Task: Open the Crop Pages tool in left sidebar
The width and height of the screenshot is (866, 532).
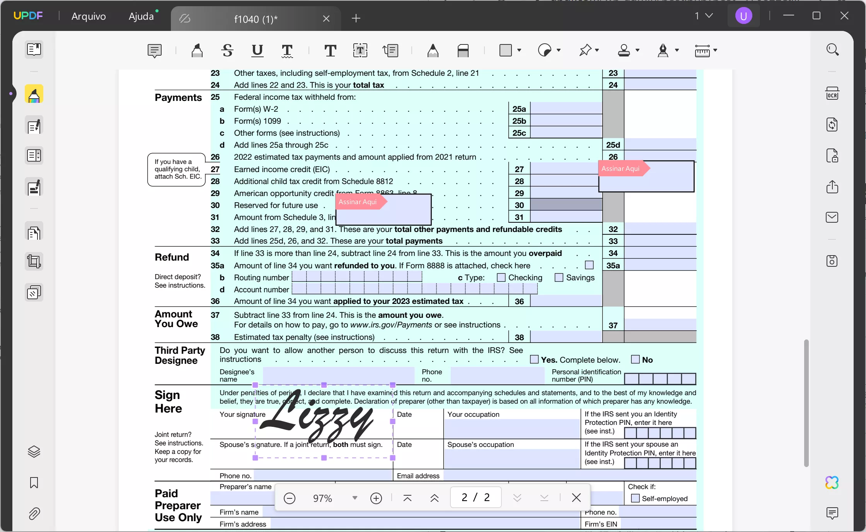Action: coord(34,261)
